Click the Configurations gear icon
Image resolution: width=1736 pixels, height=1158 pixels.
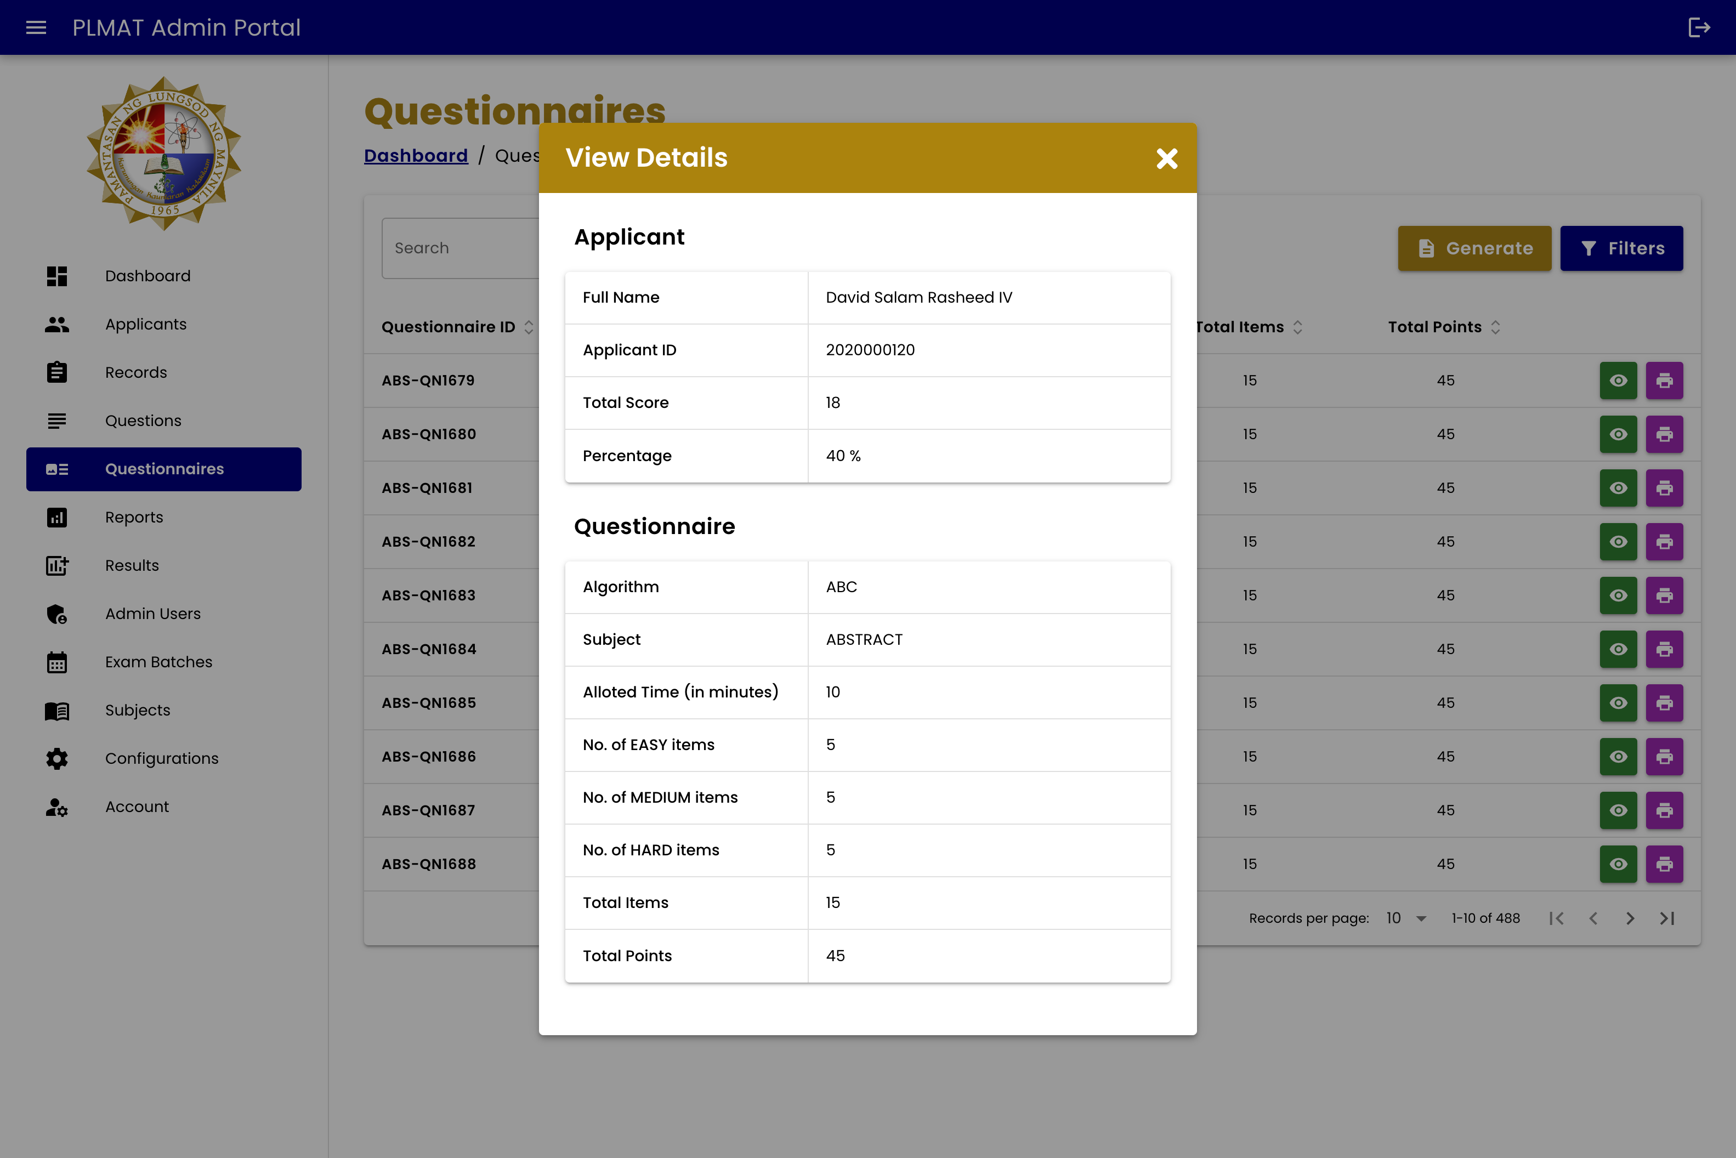[x=57, y=758]
